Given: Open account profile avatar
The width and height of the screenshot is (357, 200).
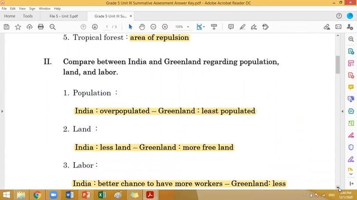Looking at the screenshot, I should [x=350, y=16].
